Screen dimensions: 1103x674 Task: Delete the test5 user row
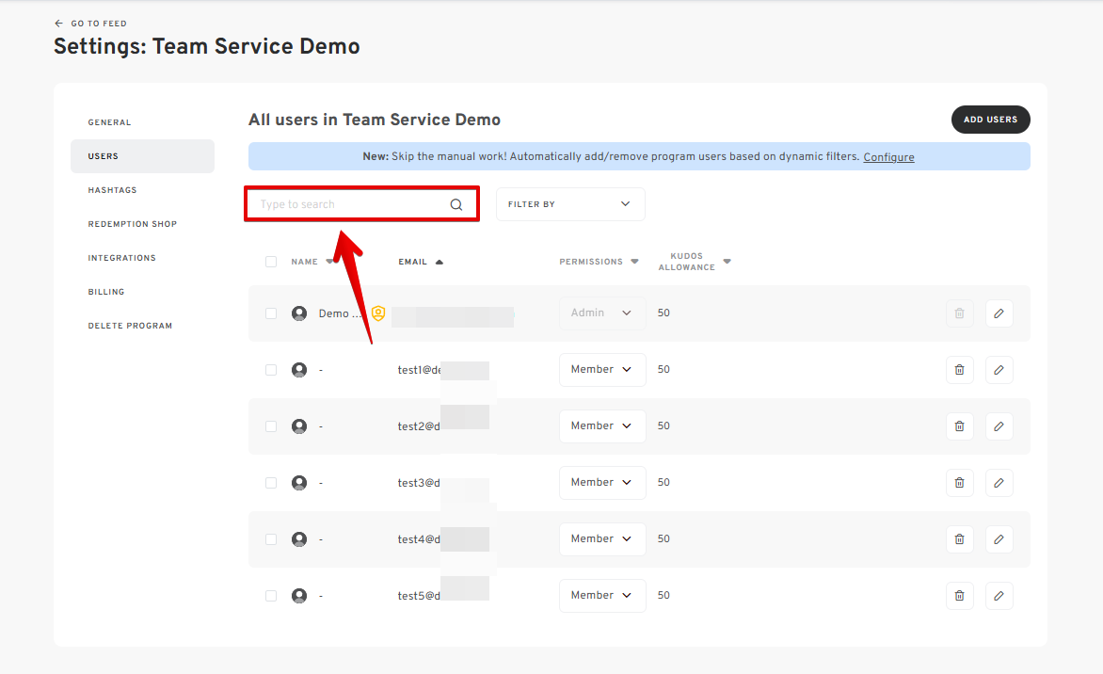pos(959,596)
